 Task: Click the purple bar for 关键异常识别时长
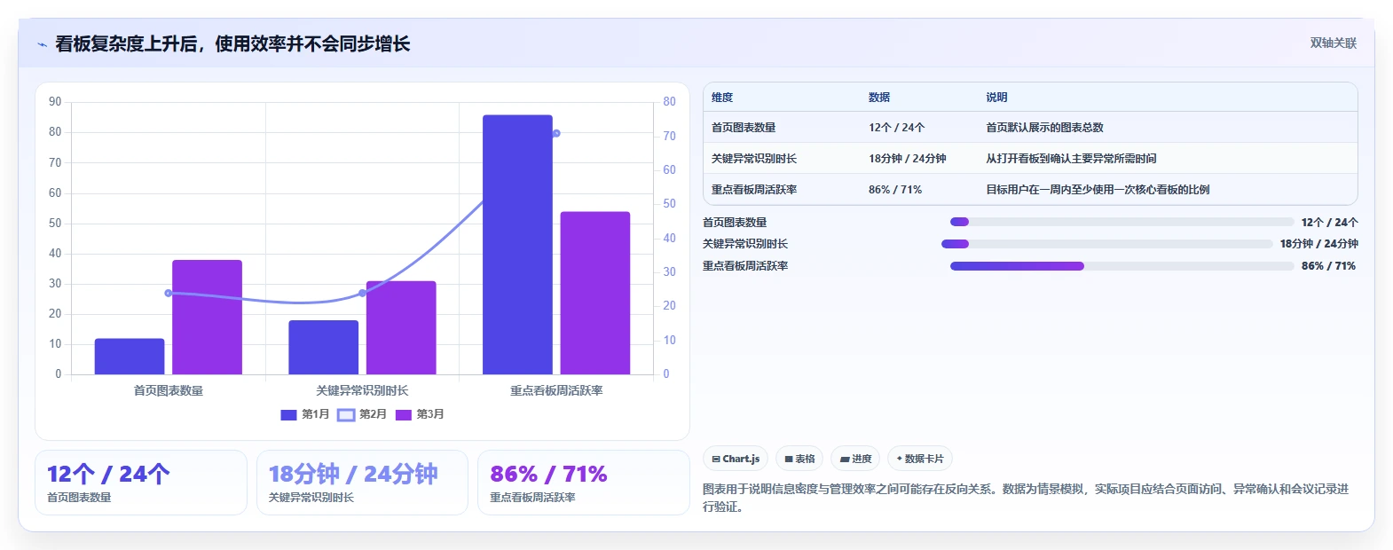pyautogui.click(x=401, y=327)
